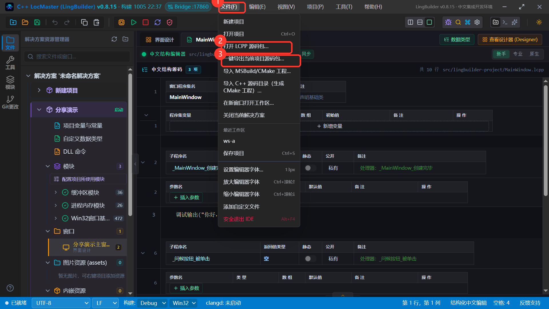Expand the 新建项目 tree node
Screen dimensions: 549x309
coord(39,90)
